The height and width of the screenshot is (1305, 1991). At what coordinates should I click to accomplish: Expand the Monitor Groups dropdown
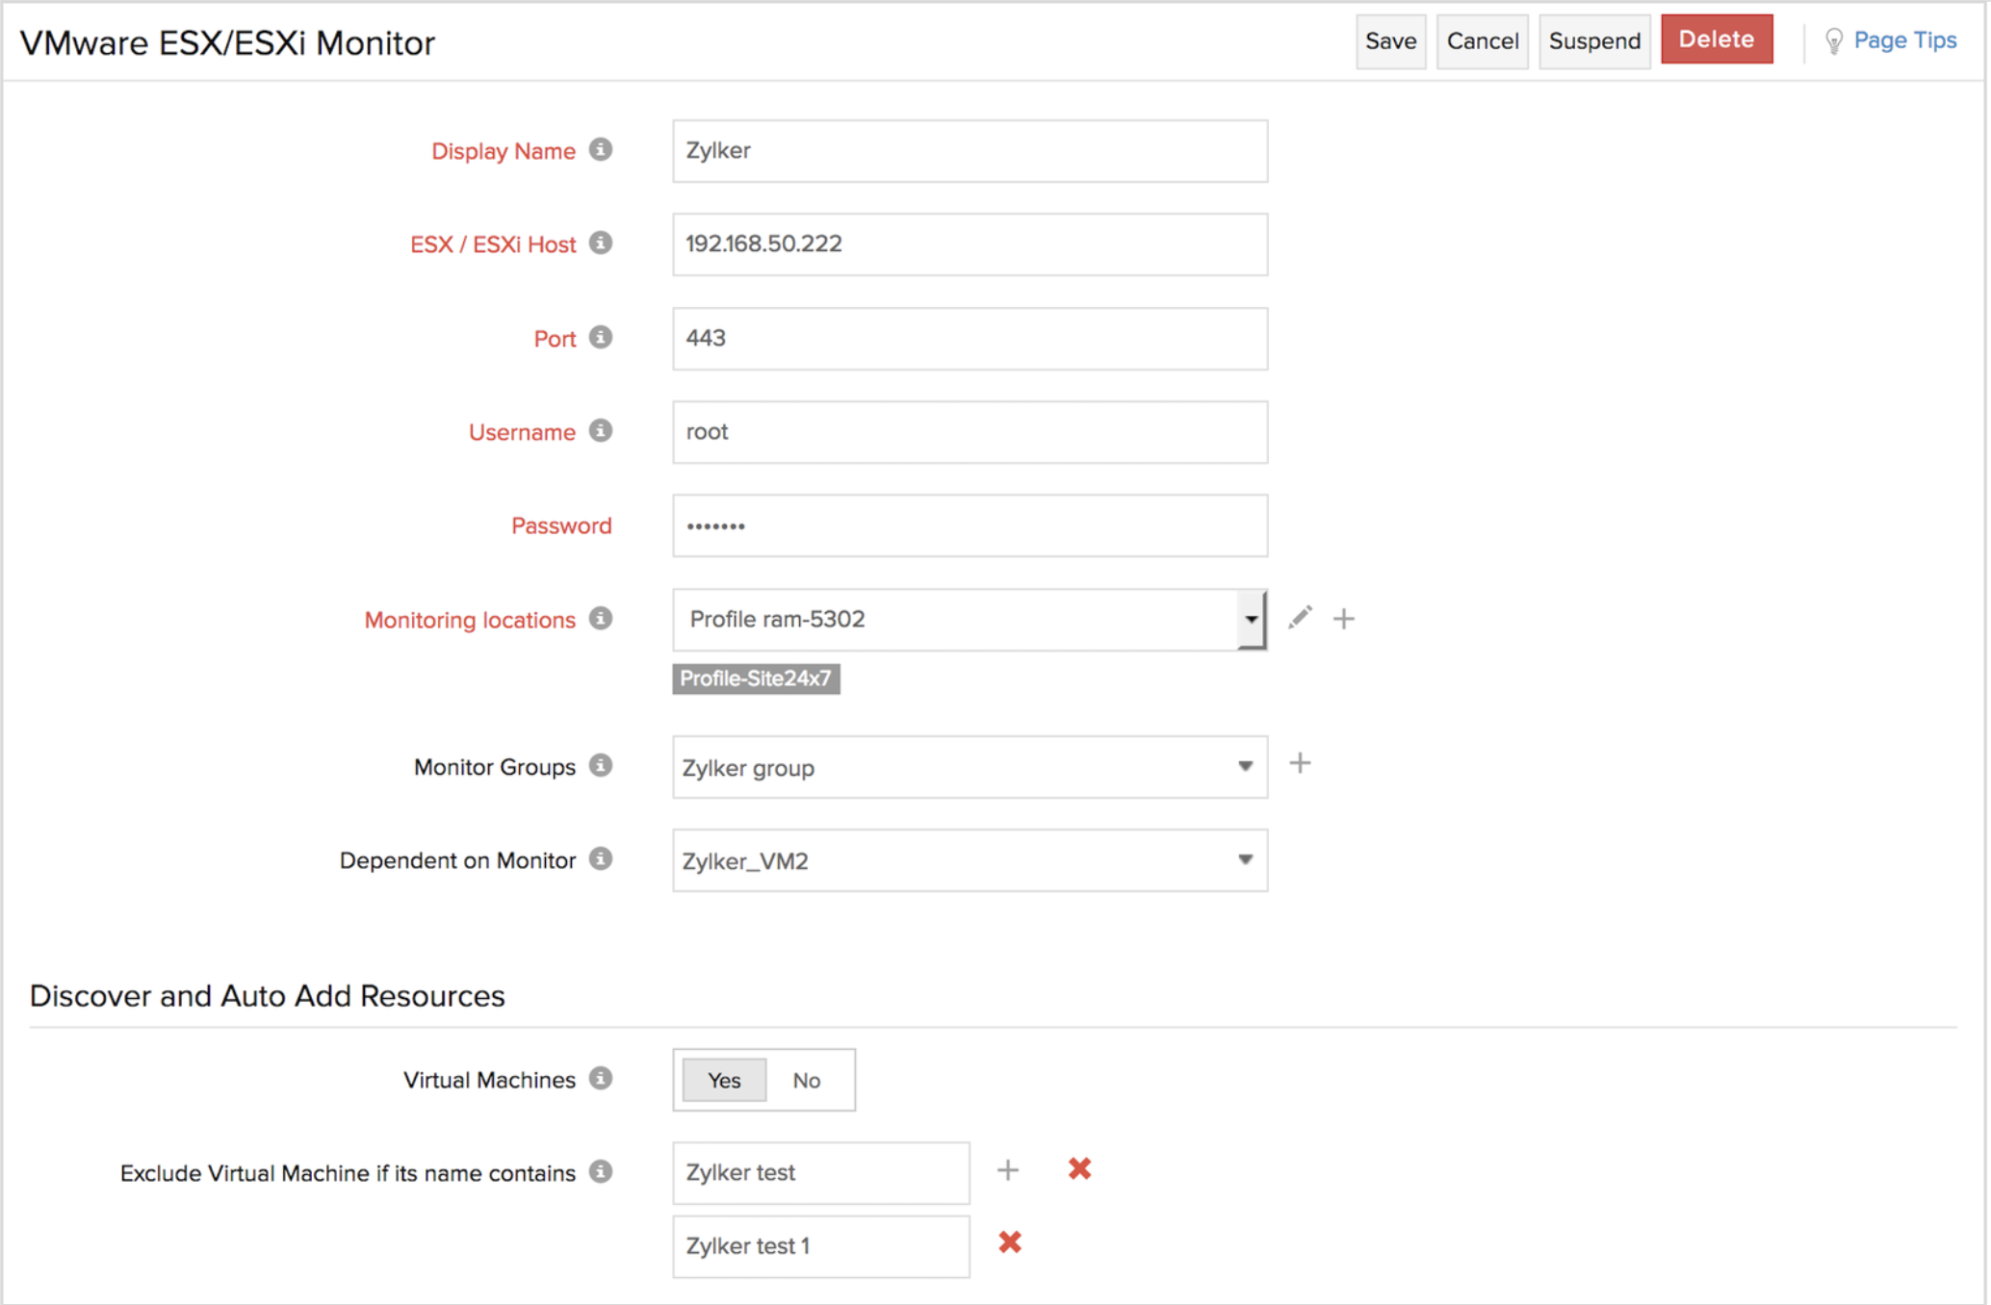point(1245,767)
